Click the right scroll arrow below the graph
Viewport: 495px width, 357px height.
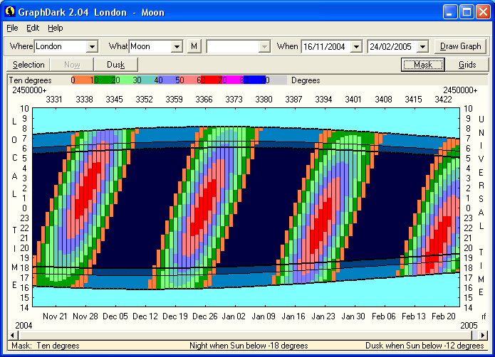pyautogui.click(x=484, y=335)
